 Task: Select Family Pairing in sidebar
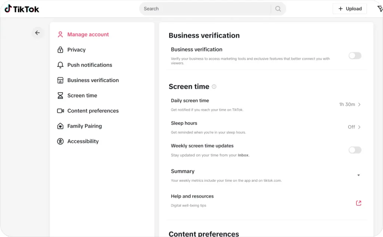point(85,126)
